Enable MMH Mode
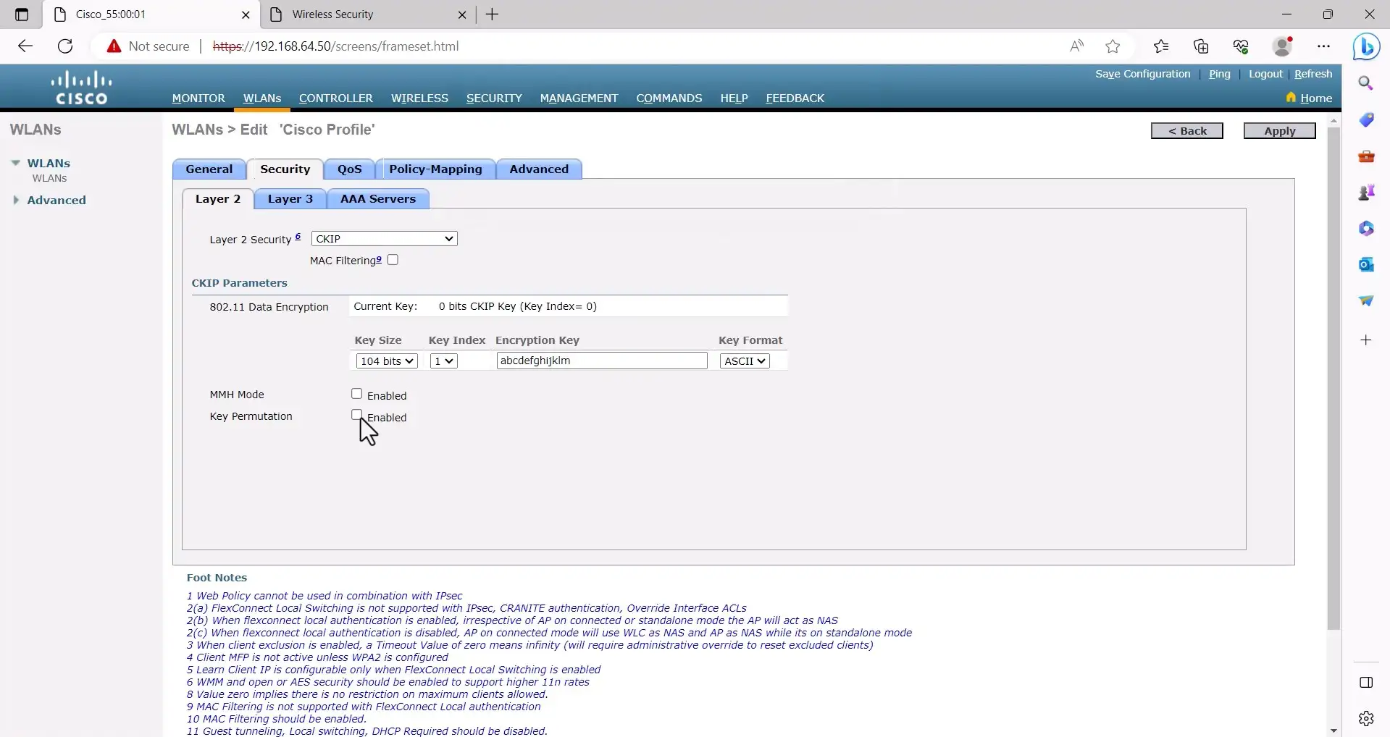The height and width of the screenshot is (737, 1390). click(356, 393)
